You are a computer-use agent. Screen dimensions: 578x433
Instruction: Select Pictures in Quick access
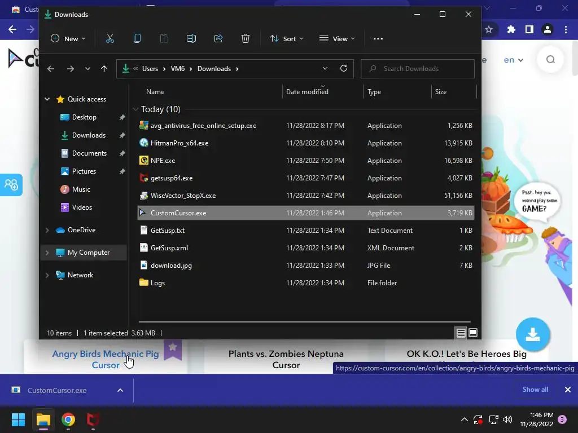tap(84, 171)
